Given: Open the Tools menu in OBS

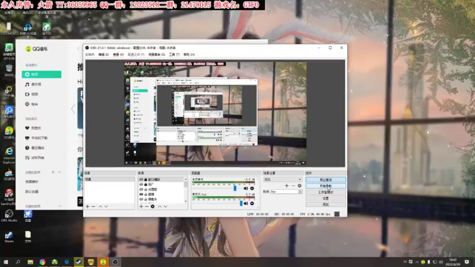Looking at the screenshot, I should 174,55.
